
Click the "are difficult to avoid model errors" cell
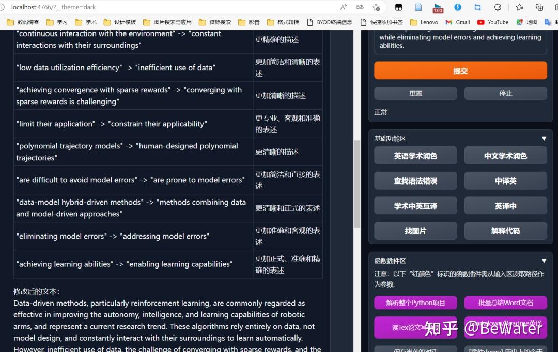[x=133, y=180]
